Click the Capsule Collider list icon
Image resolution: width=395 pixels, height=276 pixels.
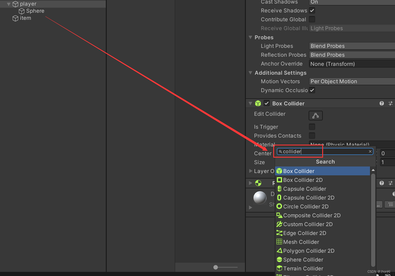(x=279, y=189)
